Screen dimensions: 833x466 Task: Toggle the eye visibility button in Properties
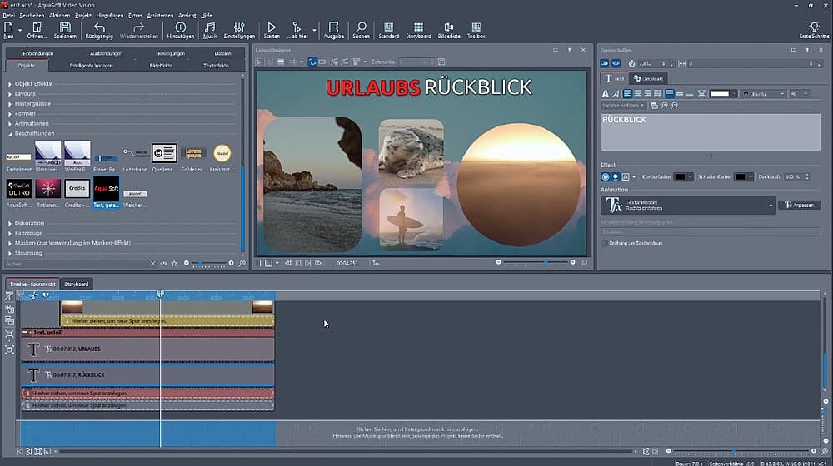coord(616,63)
